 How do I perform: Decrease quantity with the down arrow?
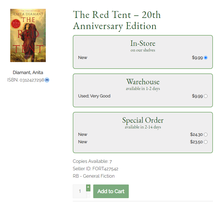coord(88,195)
